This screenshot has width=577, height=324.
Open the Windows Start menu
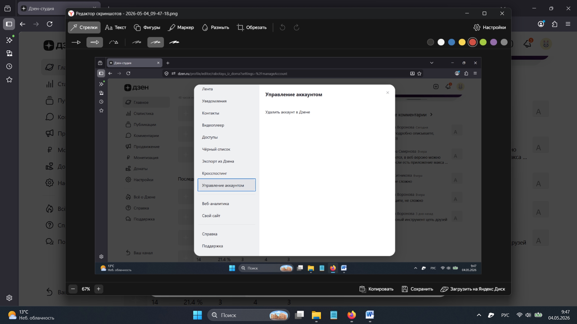click(x=197, y=315)
